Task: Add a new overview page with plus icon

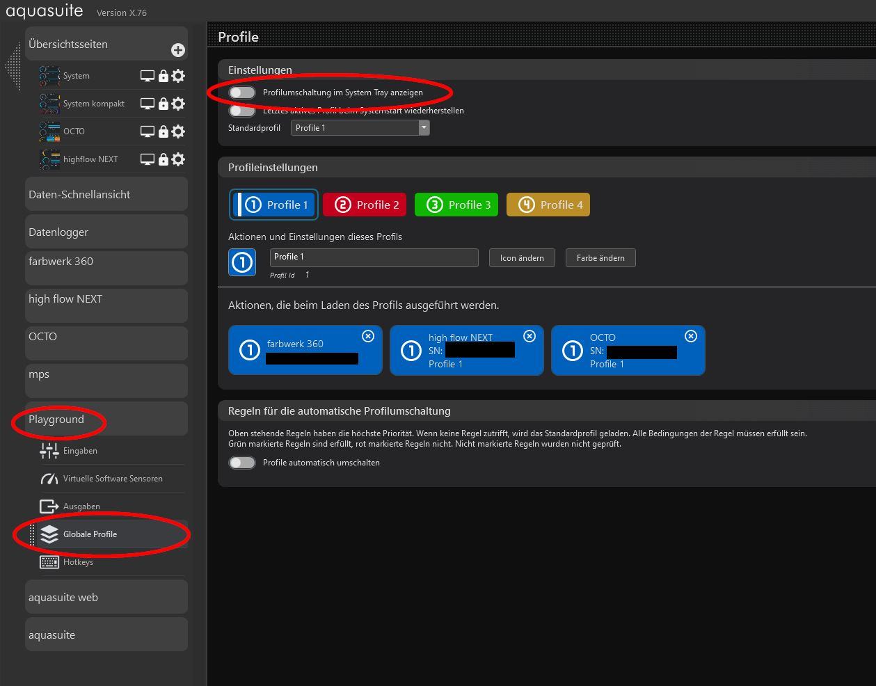Action: pyautogui.click(x=178, y=50)
